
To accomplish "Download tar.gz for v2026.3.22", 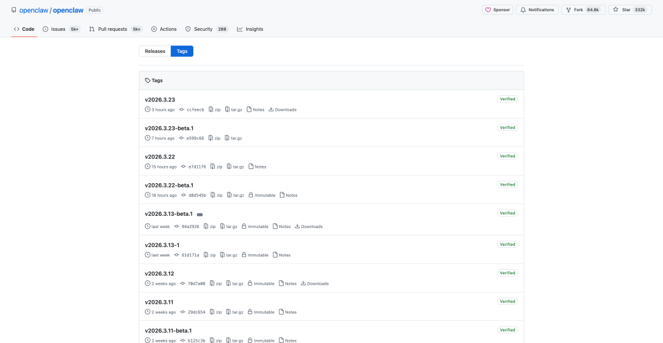I will [x=235, y=167].
